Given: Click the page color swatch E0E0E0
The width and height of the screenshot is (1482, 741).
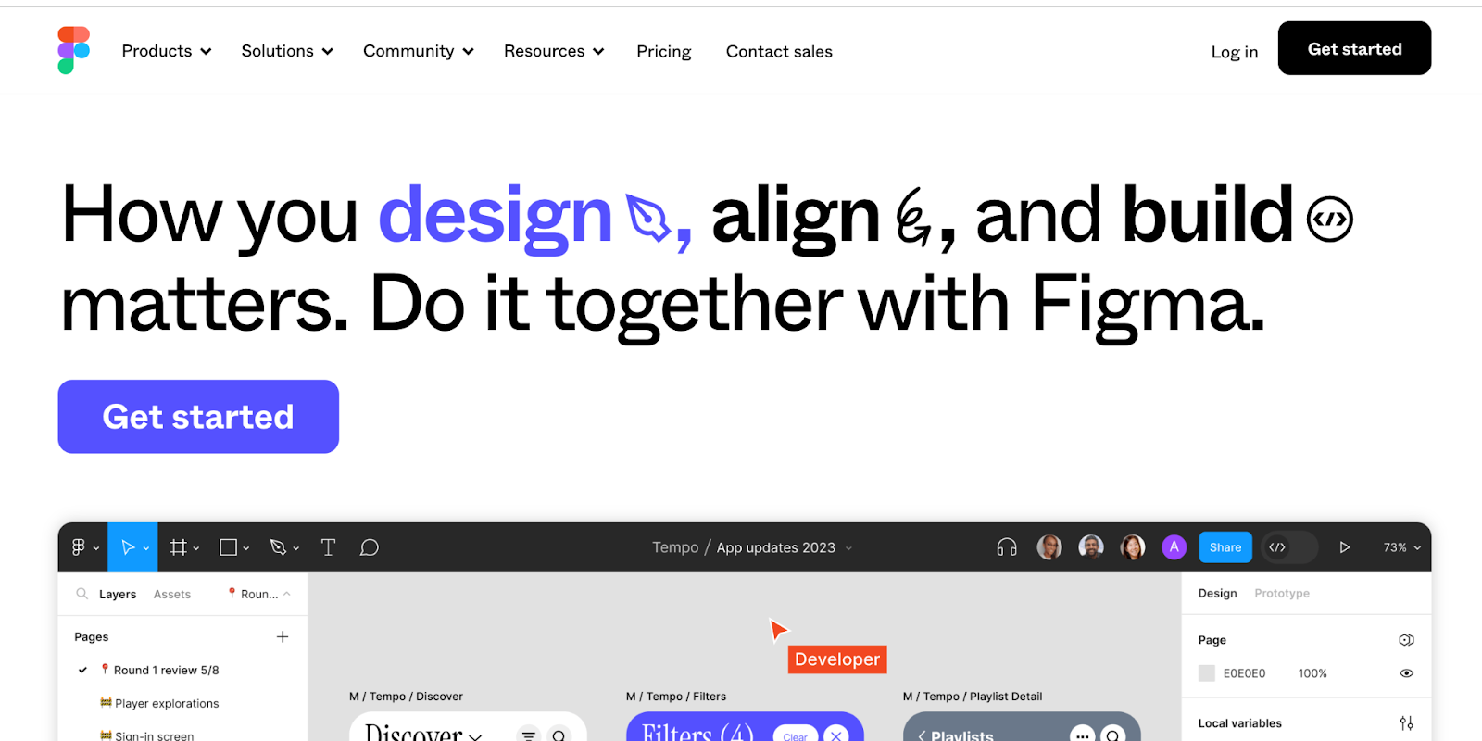Looking at the screenshot, I should [x=1207, y=673].
